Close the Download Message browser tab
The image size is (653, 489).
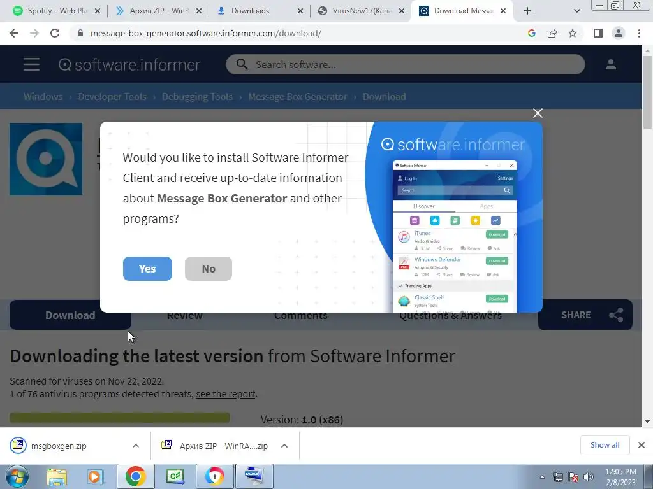point(503,11)
